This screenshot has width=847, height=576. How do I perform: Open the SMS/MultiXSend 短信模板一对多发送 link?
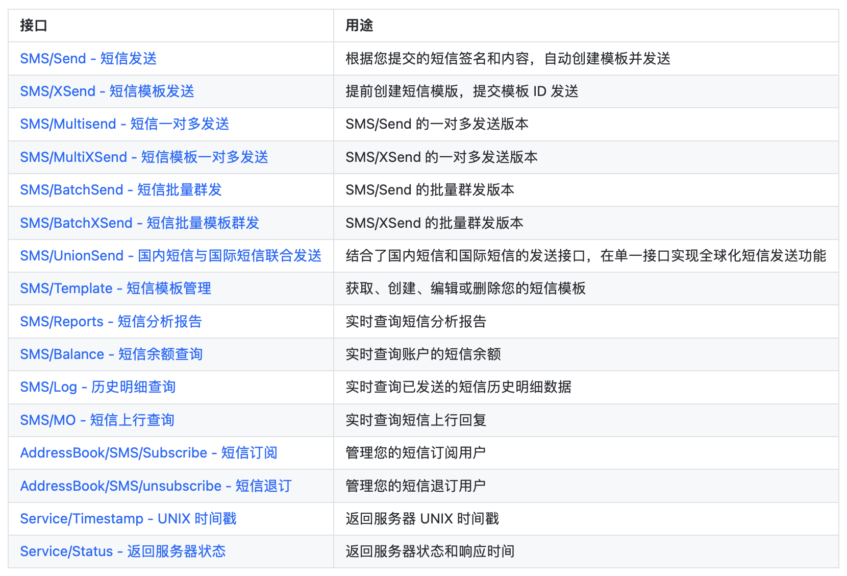point(144,157)
